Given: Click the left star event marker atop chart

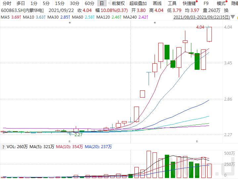Looking at the screenshot, I should [x=70, y=23].
